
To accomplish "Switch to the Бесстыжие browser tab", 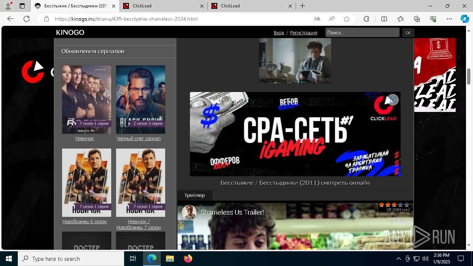I will 75,6.
